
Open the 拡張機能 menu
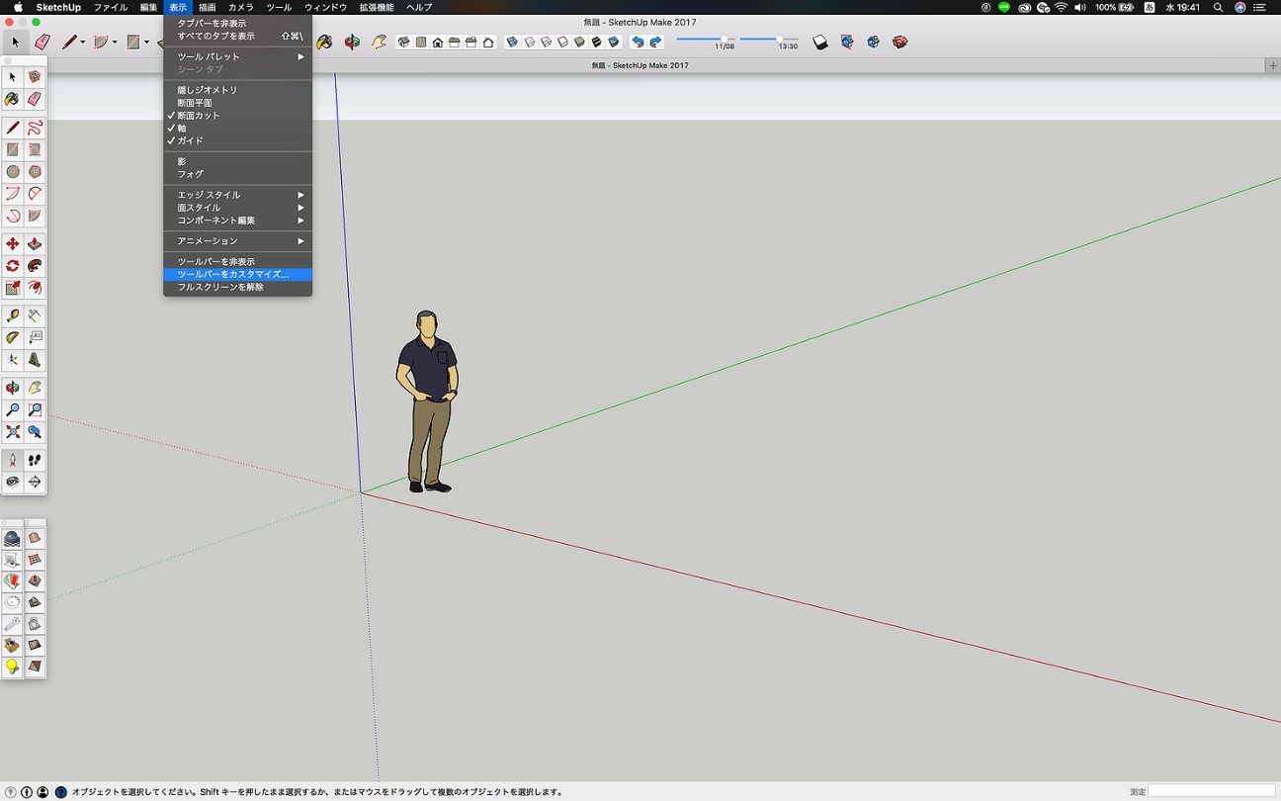[377, 7]
